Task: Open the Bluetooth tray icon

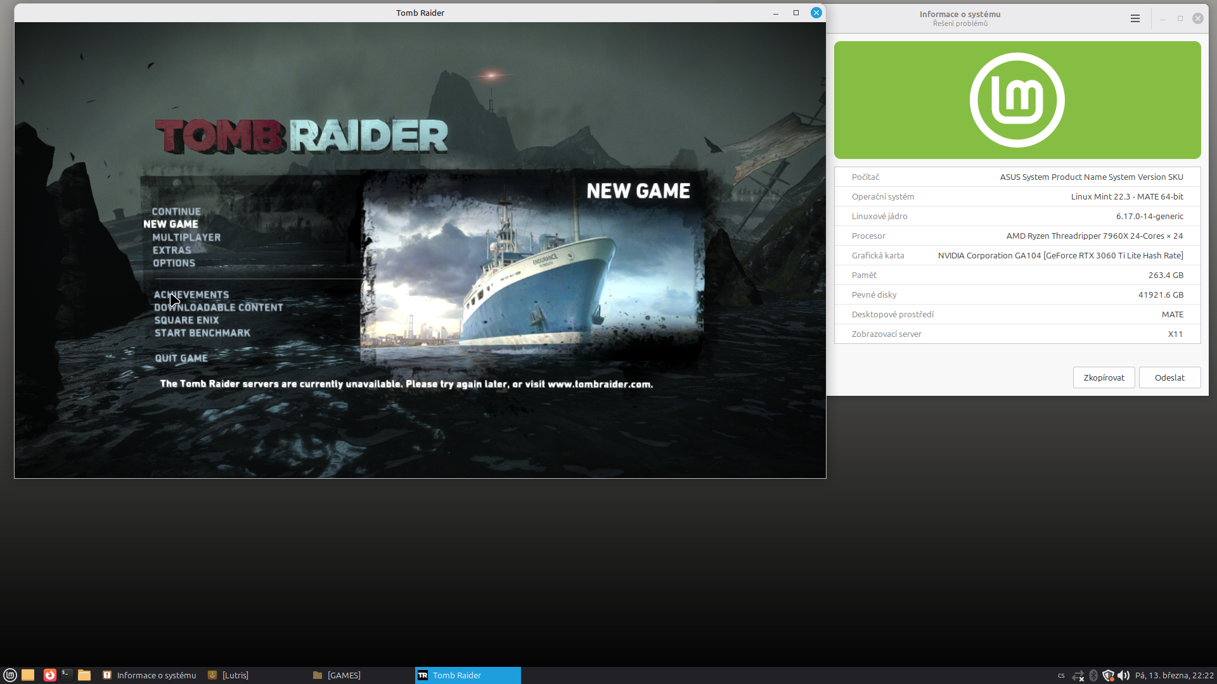Action: click(x=1093, y=676)
